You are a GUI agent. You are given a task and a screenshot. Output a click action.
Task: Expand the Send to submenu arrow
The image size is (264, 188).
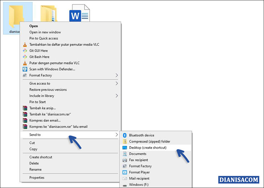117,135
